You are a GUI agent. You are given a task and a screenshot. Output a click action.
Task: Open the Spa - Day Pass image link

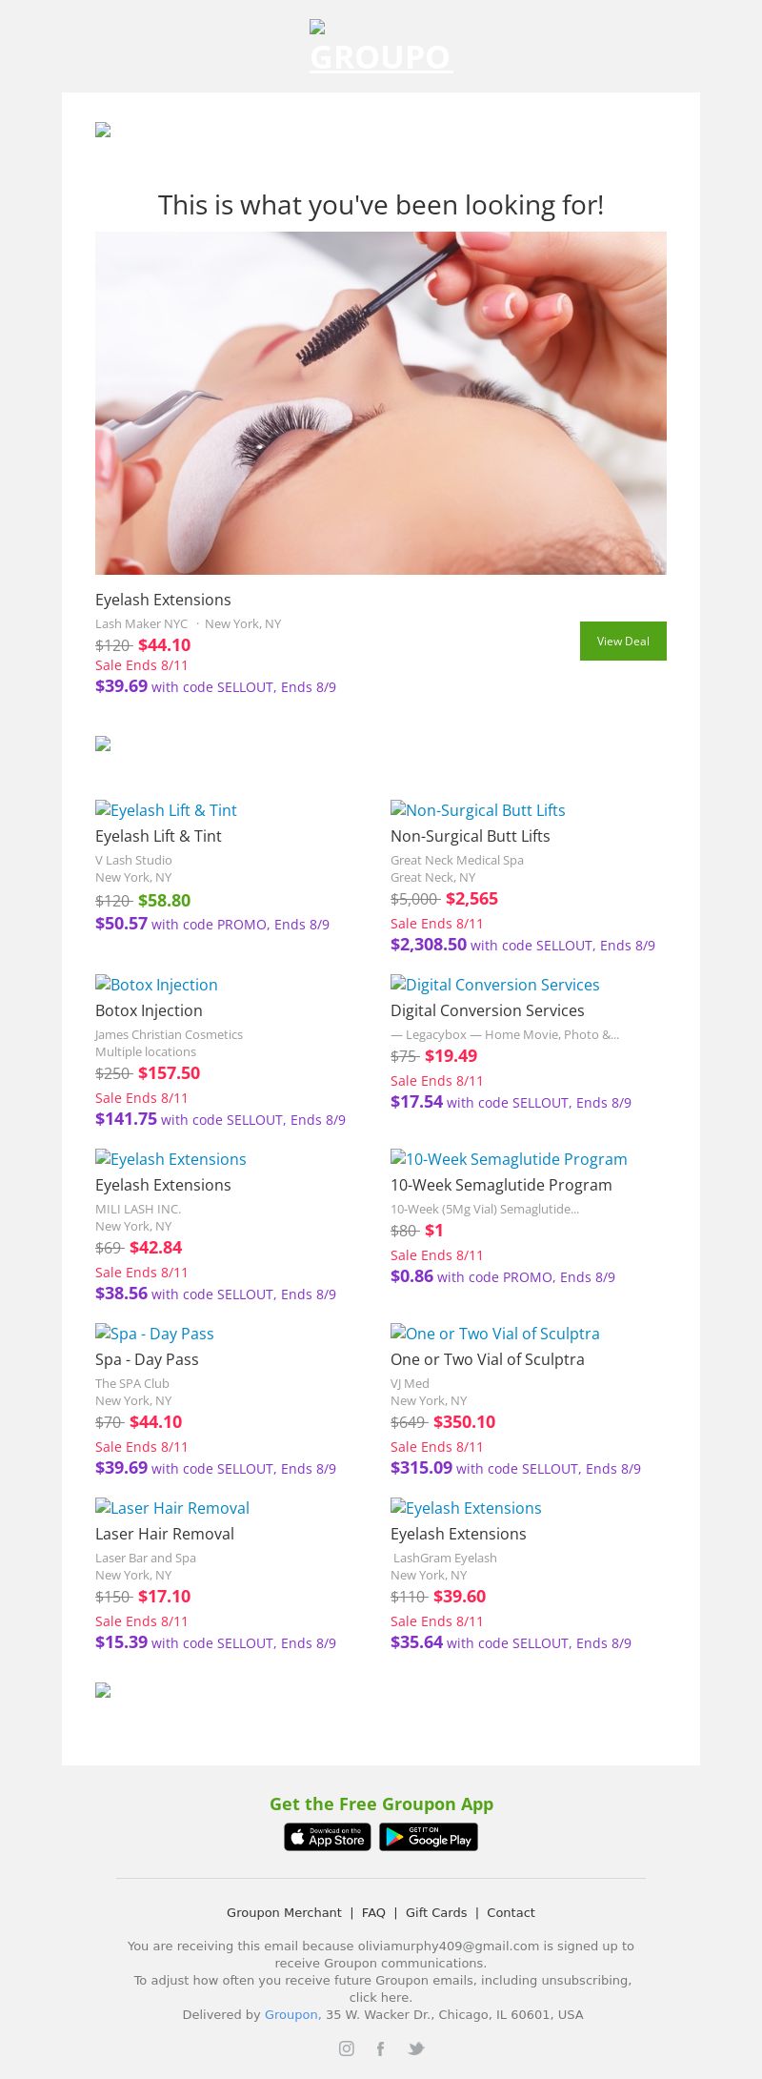click(154, 1334)
